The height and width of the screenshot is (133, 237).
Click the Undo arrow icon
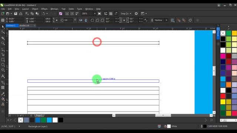coord(44,14)
